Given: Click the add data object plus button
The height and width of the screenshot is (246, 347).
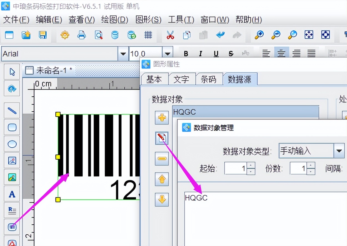Looking at the screenshot, I should (162, 117).
